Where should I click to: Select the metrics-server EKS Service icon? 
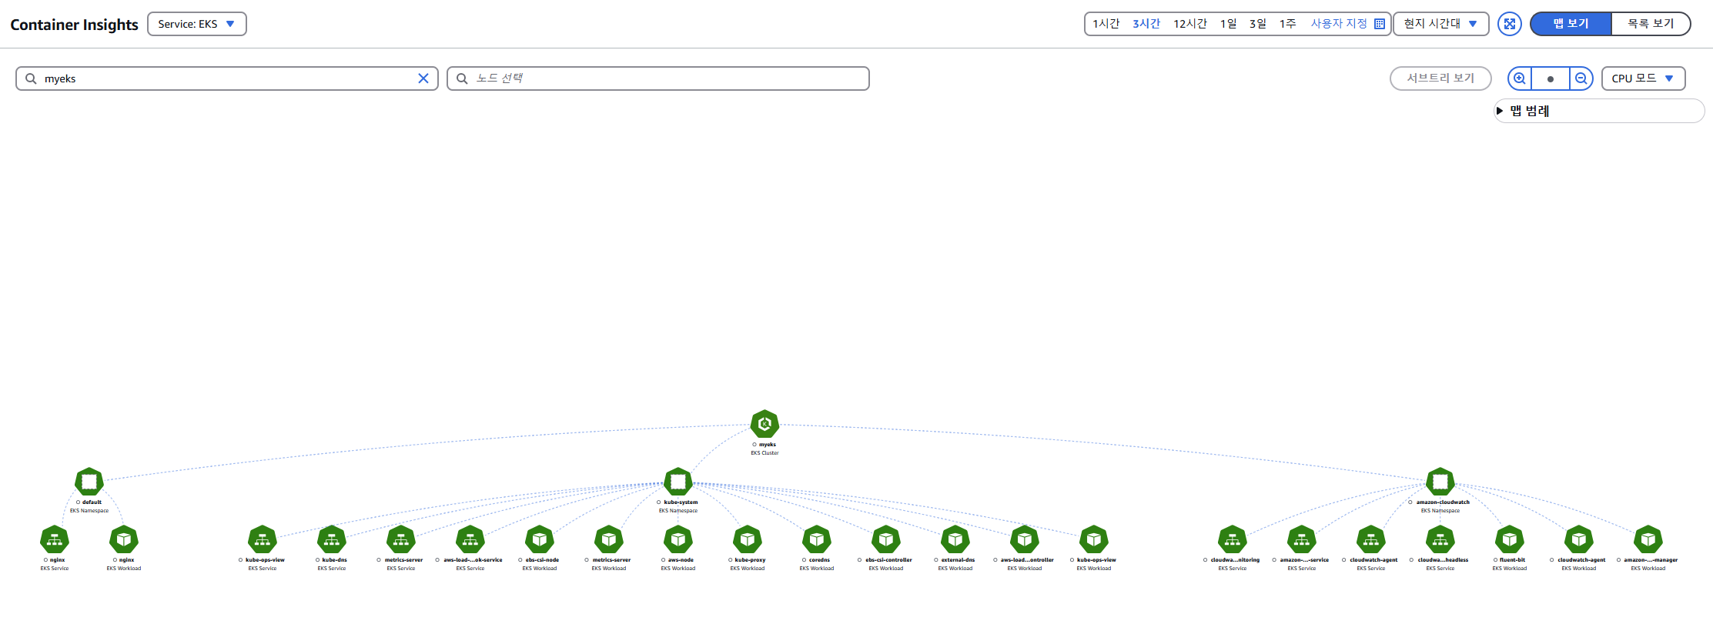pos(401,539)
